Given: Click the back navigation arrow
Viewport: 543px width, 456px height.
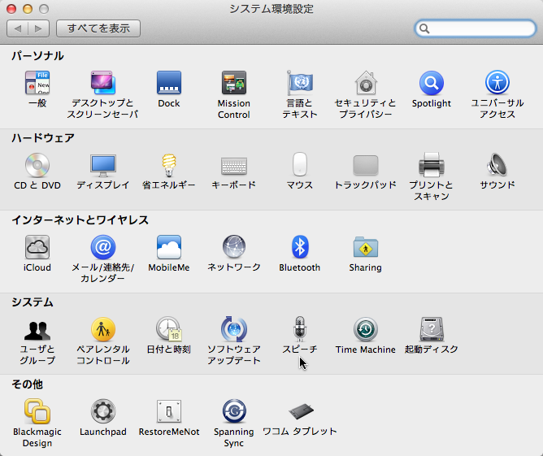Looking at the screenshot, I should pos(17,28).
